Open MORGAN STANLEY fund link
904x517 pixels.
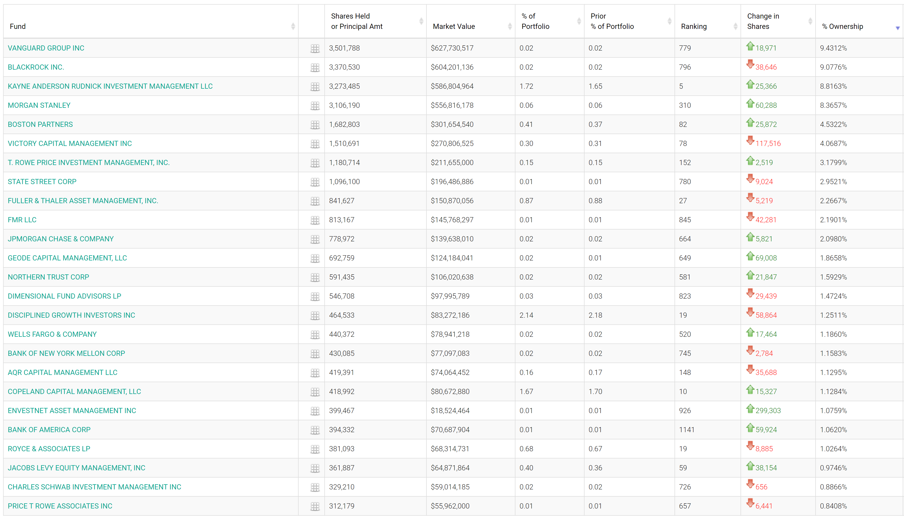pyautogui.click(x=39, y=105)
